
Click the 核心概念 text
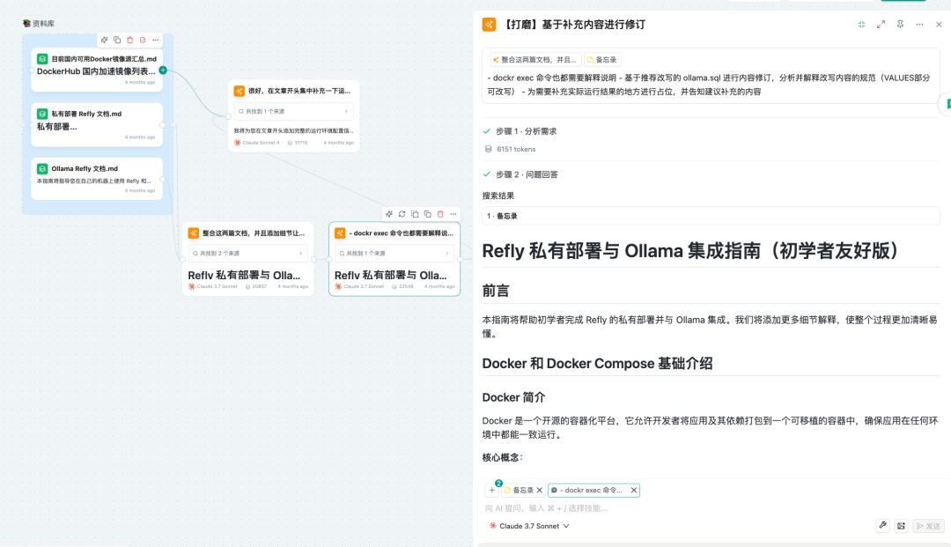(x=502, y=457)
